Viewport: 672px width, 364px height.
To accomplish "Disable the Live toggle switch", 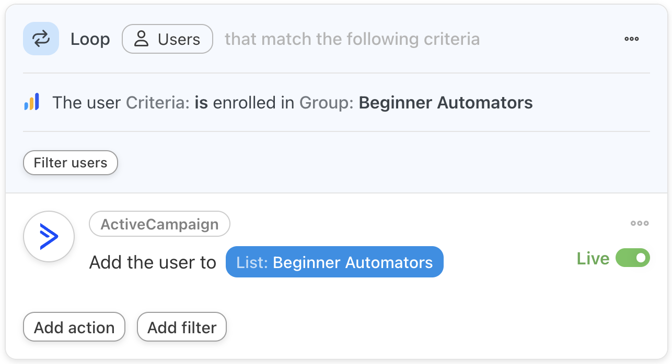I will 632,258.
